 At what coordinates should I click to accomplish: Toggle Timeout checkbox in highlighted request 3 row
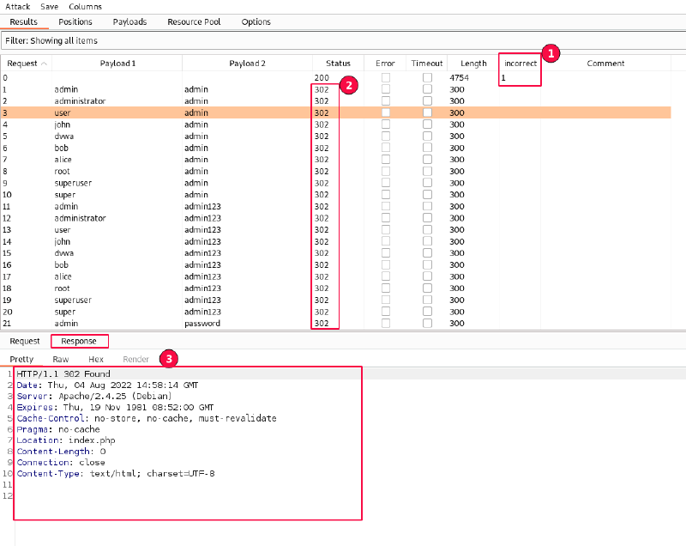[x=427, y=112]
